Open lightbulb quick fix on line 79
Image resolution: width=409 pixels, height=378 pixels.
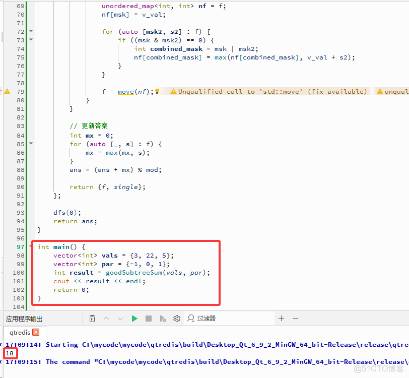click(x=157, y=91)
